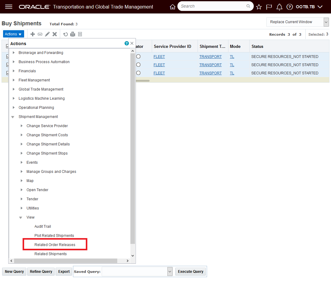This screenshot has width=331, height=282.
Task: Sort by Status column header
Action: click(x=257, y=46)
